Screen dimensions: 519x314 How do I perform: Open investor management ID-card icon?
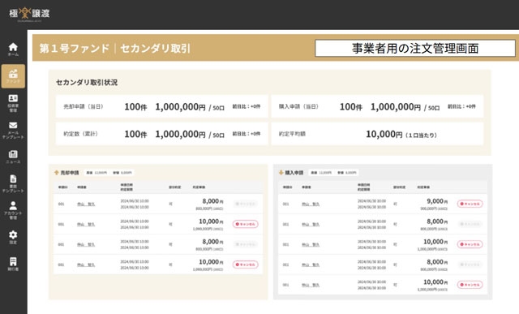tap(13, 103)
